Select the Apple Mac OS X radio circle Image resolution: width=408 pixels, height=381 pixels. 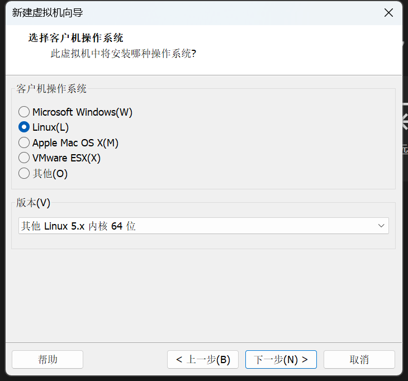pos(24,143)
